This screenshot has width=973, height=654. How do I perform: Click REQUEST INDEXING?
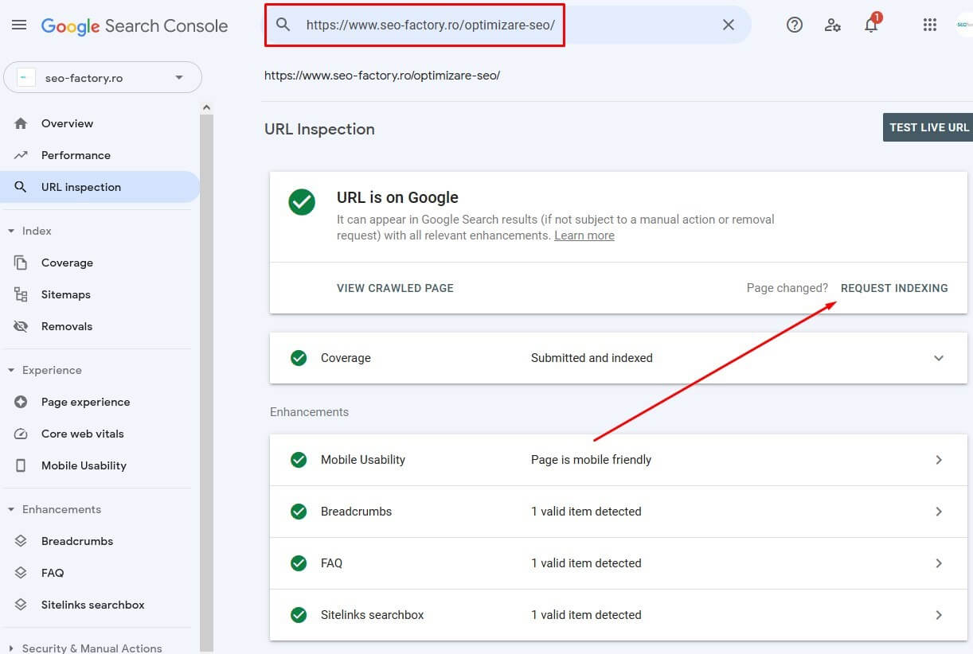pos(893,288)
